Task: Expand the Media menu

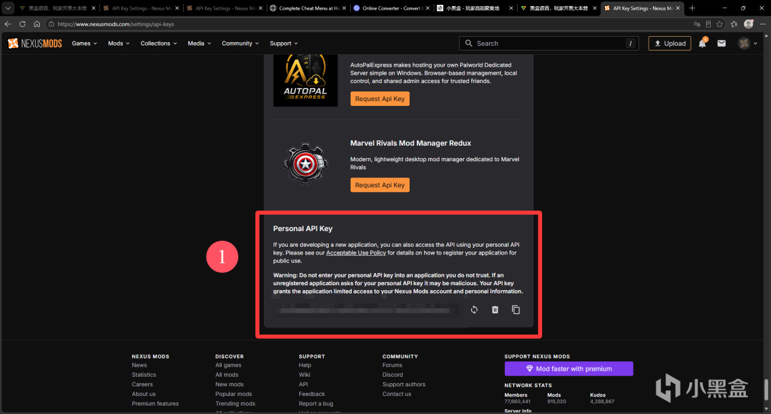Action: [199, 43]
